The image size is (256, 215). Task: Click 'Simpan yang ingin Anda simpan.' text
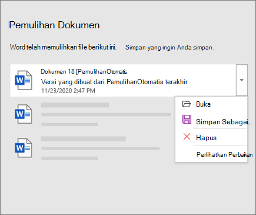click(169, 47)
